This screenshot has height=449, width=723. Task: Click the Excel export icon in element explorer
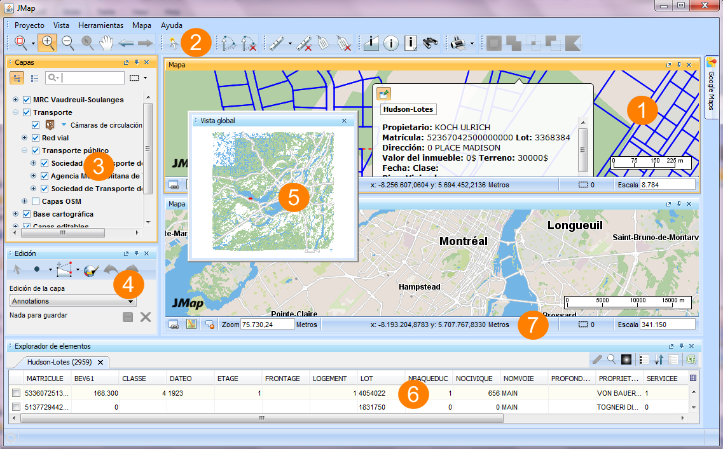tap(691, 359)
